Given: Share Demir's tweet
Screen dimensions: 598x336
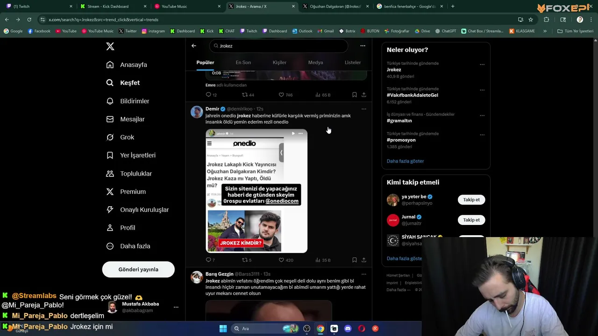Looking at the screenshot, I should (x=364, y=260).
